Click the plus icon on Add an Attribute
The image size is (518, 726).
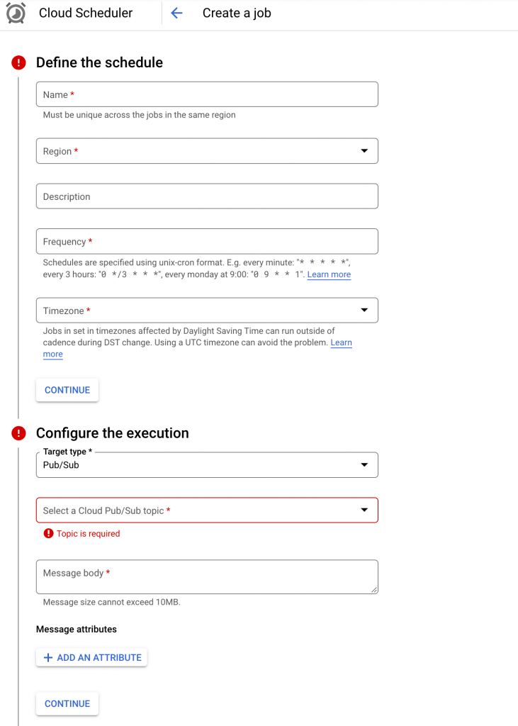pyautogui.click(x=48, y=658)
